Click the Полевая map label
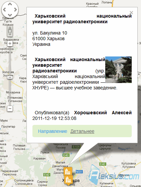 click(19, 145)
